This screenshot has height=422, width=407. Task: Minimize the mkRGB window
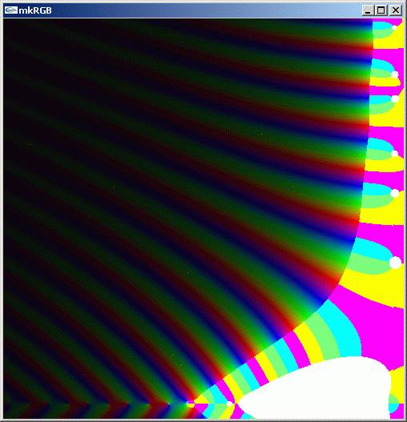368,10
